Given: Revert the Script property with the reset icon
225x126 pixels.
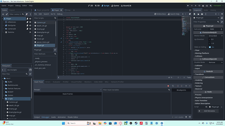Looking at the screenshot, I should (206, 107).
